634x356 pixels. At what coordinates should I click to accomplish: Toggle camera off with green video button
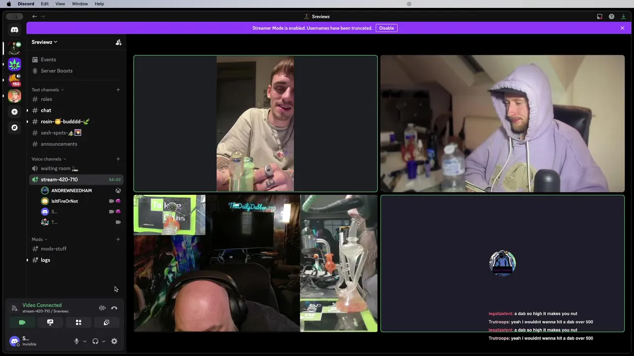coord(22,322)
